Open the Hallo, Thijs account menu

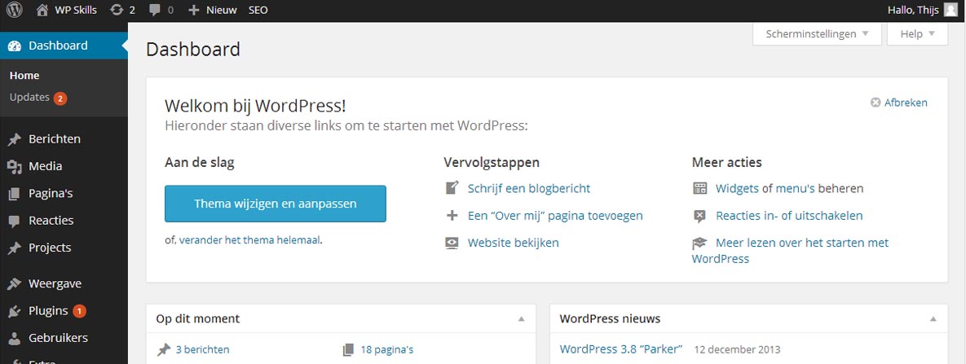[x=914, y=10]
